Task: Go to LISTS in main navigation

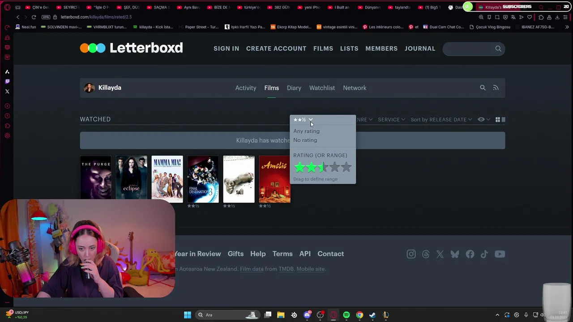Action: [349, 48]
